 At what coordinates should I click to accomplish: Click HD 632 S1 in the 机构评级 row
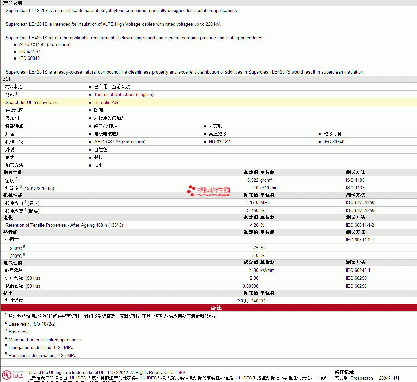click(220, 142)
